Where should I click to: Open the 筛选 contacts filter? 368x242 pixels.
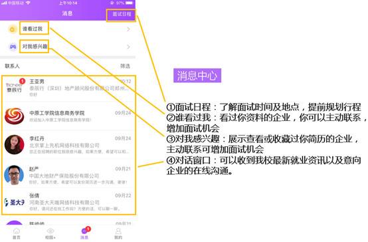125,66
